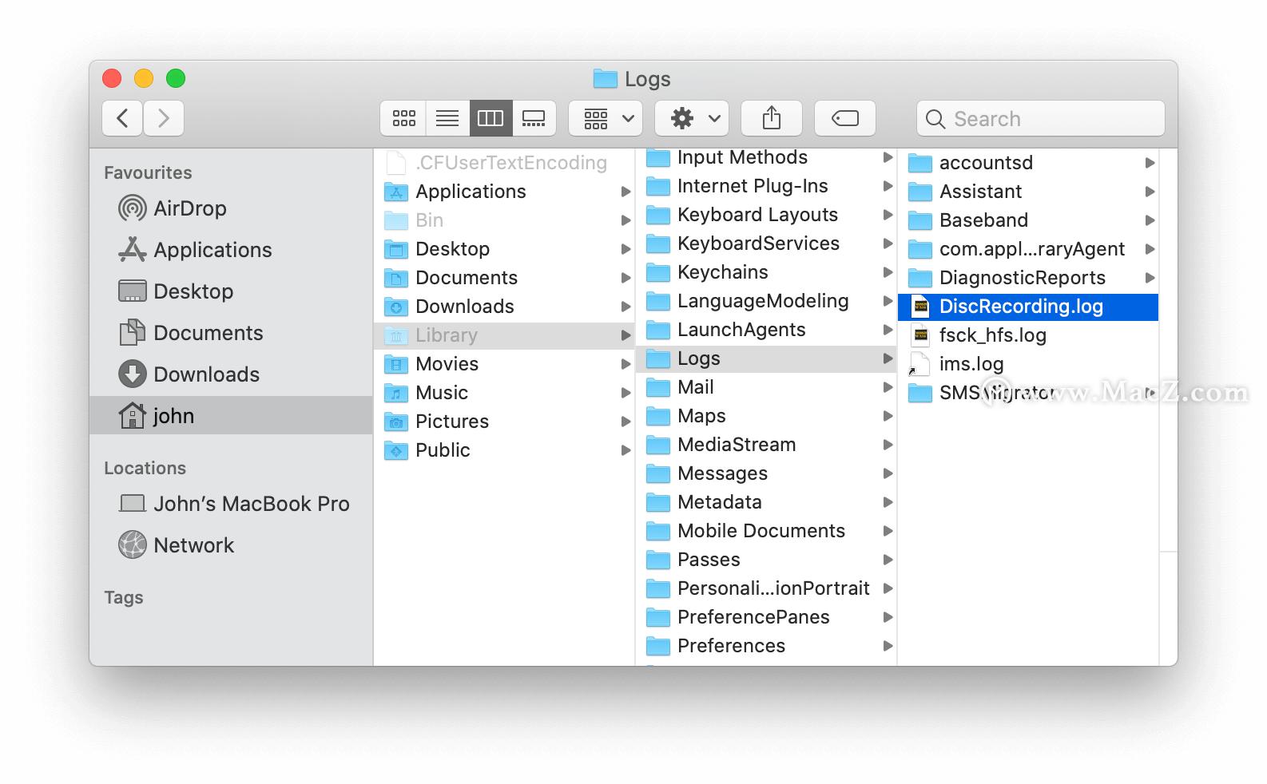Image resolution: width=1267 pixels, height=784 pixels.
Task: Select the Applications folder in the first column
Action: click(504, 192)
